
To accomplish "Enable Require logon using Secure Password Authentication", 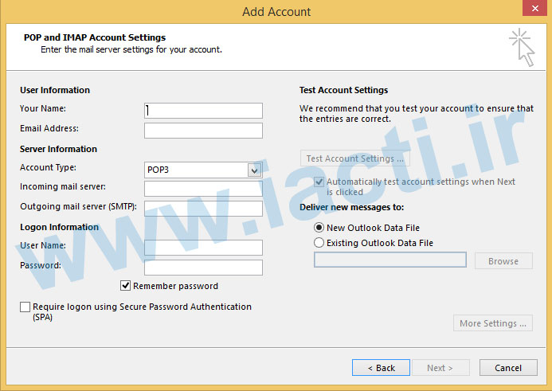I will pyautogui.click(x=25, y=307).
